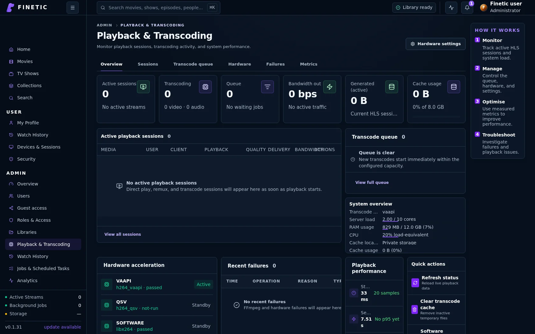
Task: Open Security in the sidebar
Action: (43, 159)
